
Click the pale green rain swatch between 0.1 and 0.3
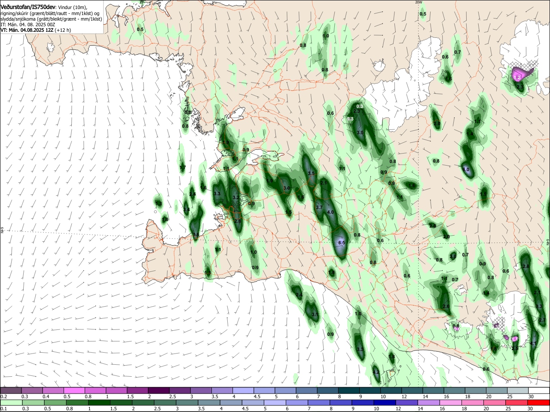point(11,403)
